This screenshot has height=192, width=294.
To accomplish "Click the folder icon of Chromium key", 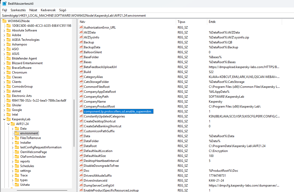I will pos(9,72).
